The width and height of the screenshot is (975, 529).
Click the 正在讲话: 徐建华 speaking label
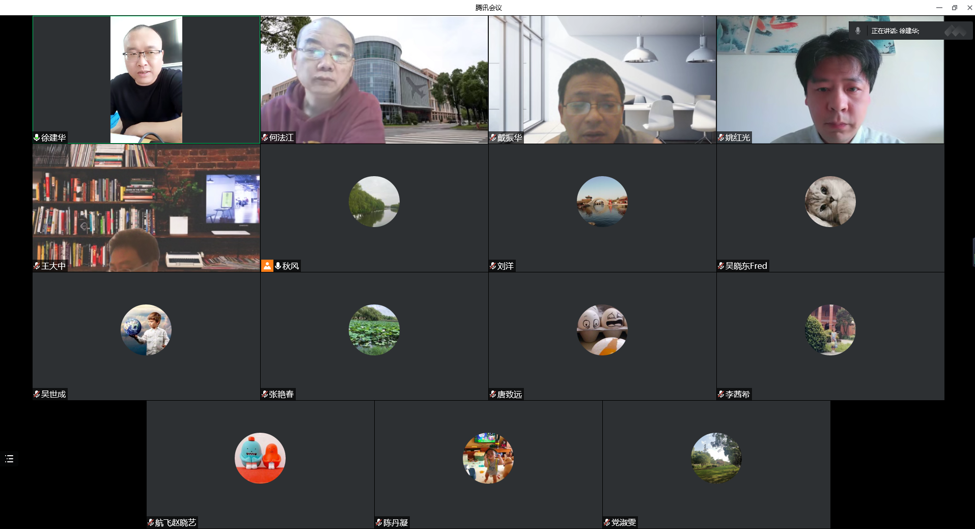(x=895, y=31)
